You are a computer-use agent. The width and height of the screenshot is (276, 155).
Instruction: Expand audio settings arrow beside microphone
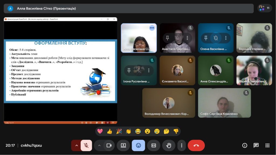click(77, 145)
